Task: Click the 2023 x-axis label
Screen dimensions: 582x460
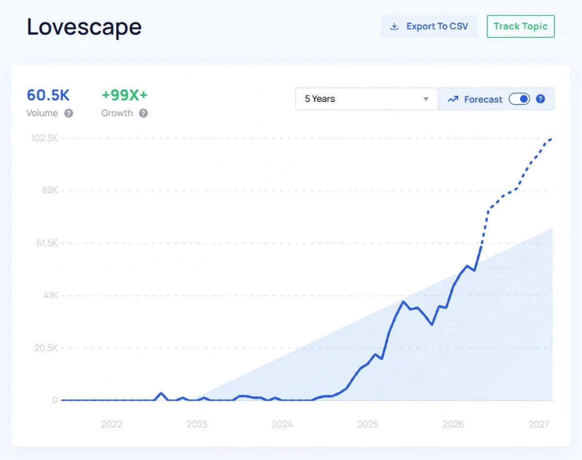Action: pos(197,424)
